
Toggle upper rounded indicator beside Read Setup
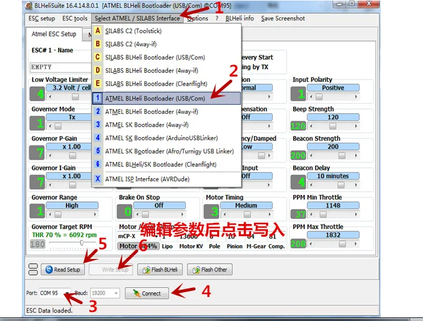33,266
